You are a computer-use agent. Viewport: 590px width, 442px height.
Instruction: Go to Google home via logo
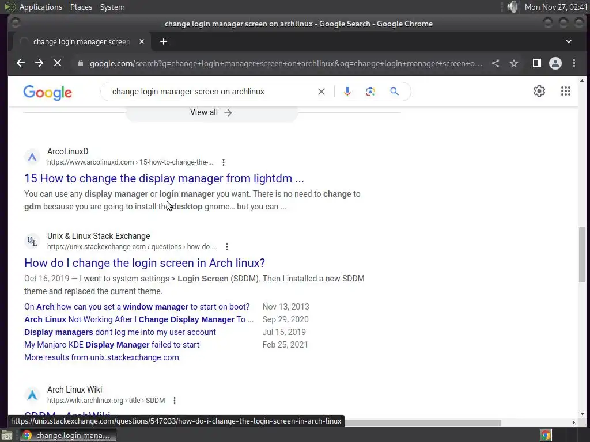tap(47, 93)
